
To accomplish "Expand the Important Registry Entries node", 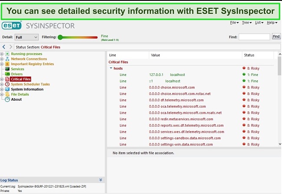I will [2, 64].
